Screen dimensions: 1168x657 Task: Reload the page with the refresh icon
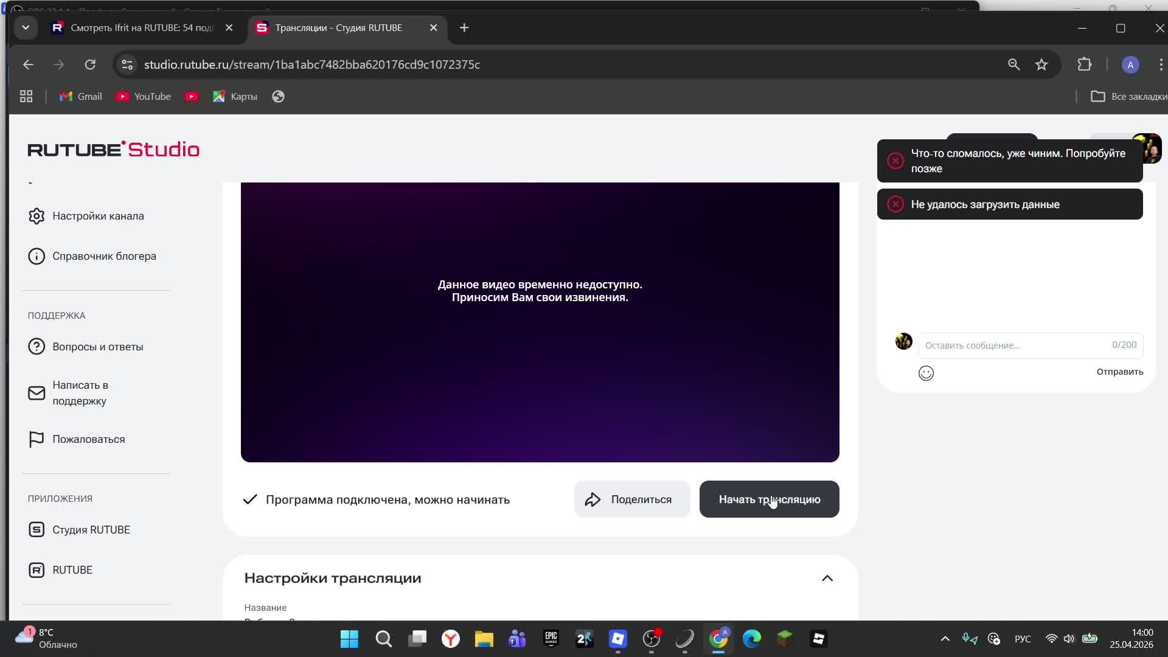(x=90, y=64)
